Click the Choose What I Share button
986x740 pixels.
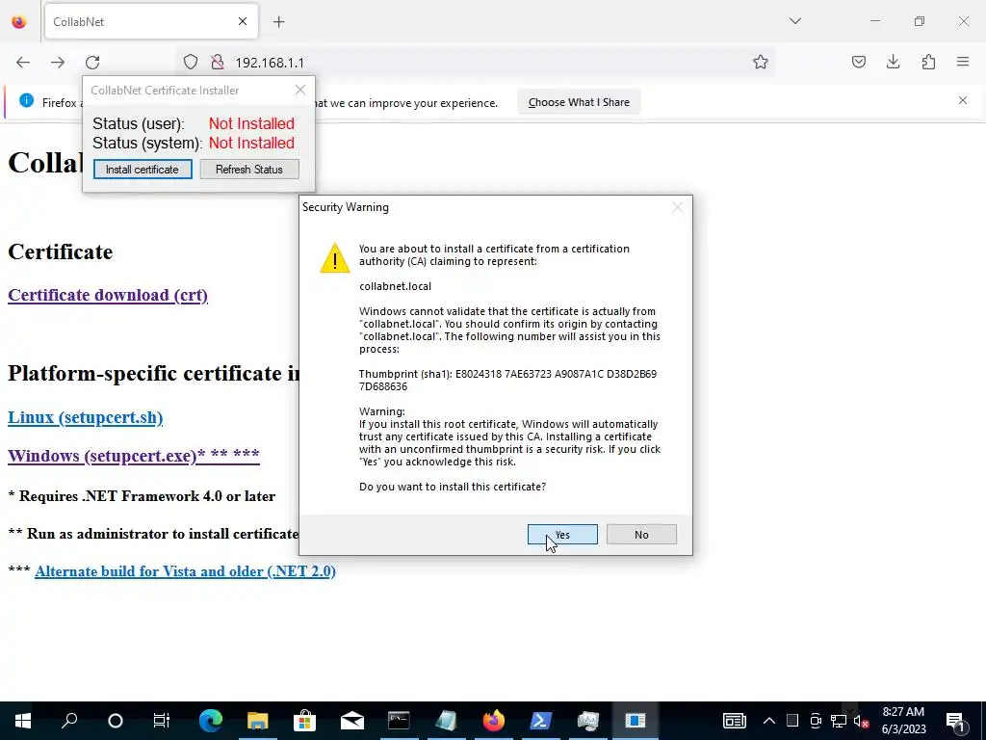coord(579,102)
